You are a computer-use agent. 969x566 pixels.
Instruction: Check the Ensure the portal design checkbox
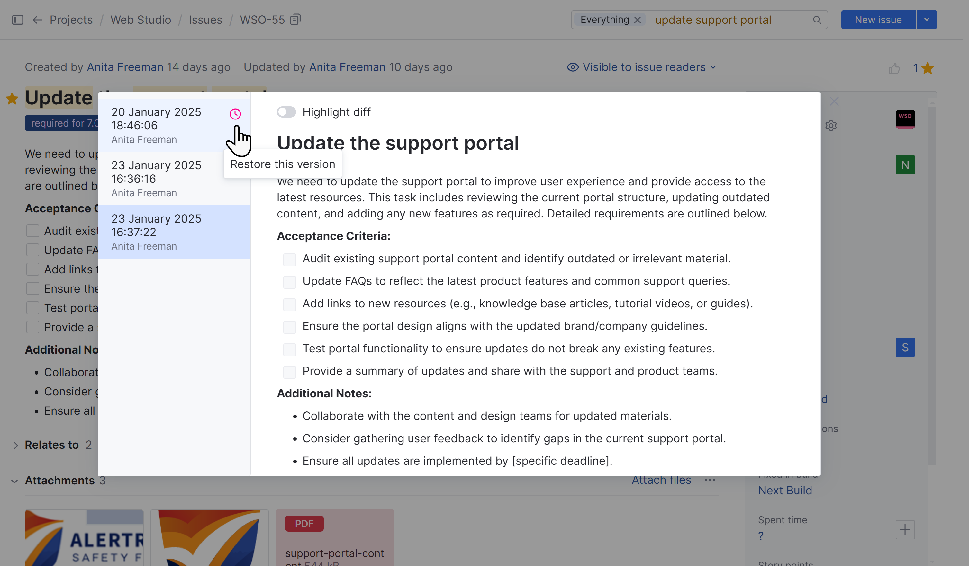290,327
